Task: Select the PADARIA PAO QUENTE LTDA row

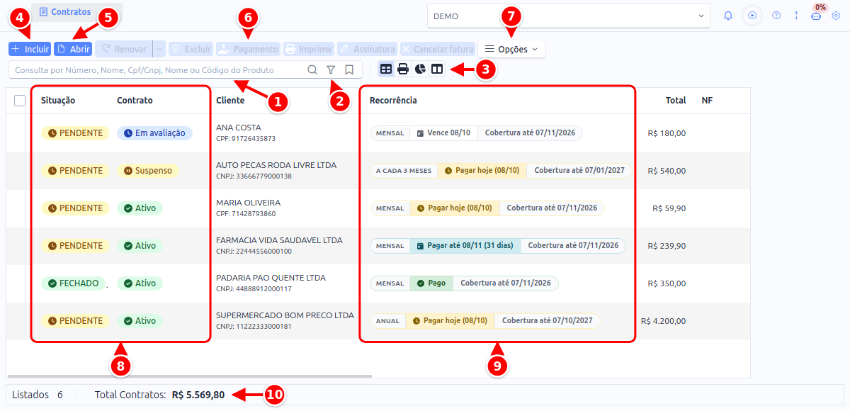Action: (378, 283)
